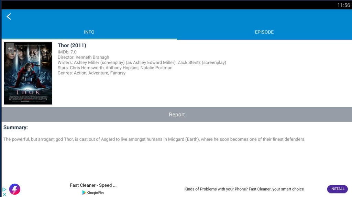This screenshot has width=352, height=197.
Task: Open the AdChoices triangle icon
Action: (x=4, y=189)
